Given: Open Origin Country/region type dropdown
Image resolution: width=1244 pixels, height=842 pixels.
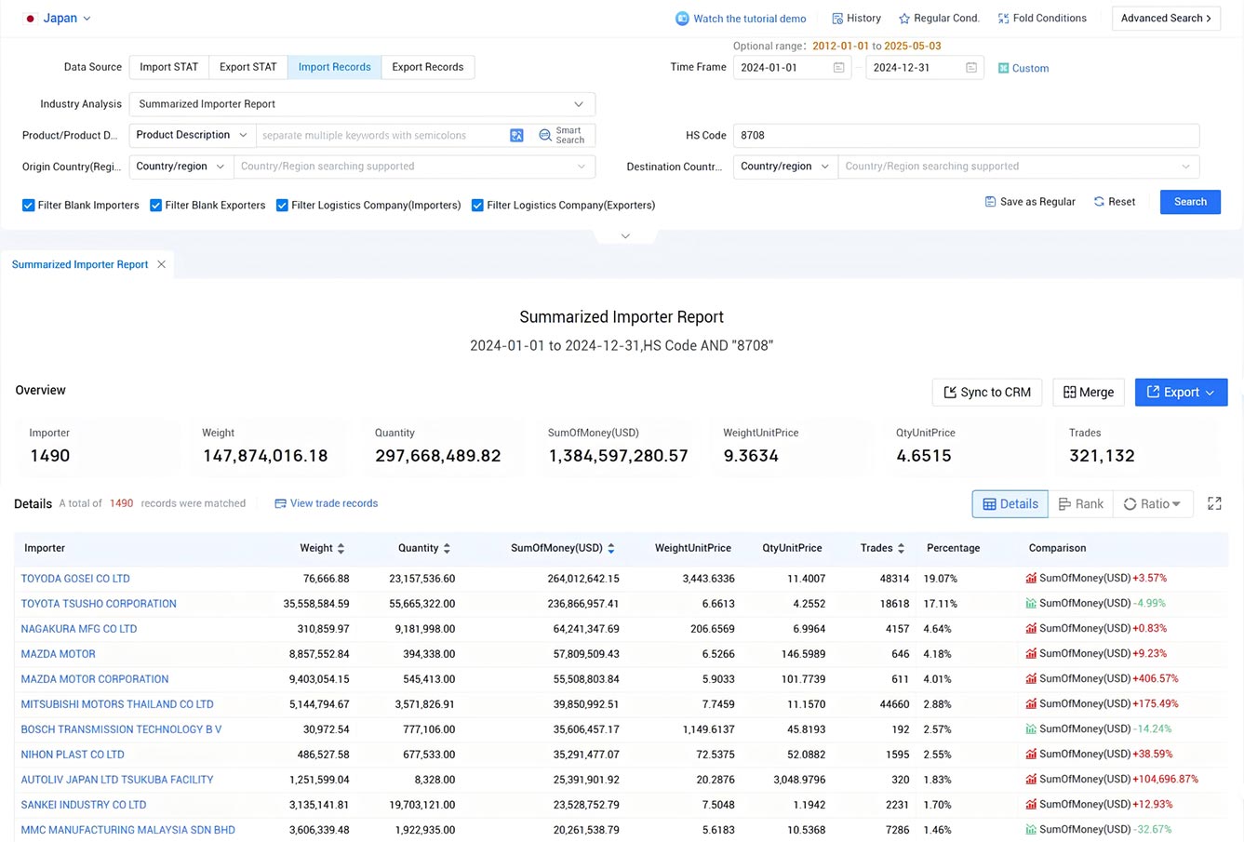Looking at the screenshot, I should pos(181,167).
